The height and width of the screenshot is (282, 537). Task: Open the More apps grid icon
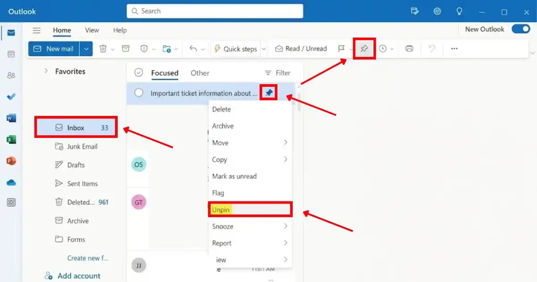click(11, 203)
